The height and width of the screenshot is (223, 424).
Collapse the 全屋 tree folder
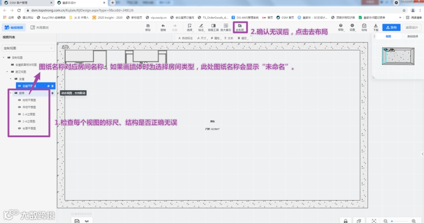(11, 79)
